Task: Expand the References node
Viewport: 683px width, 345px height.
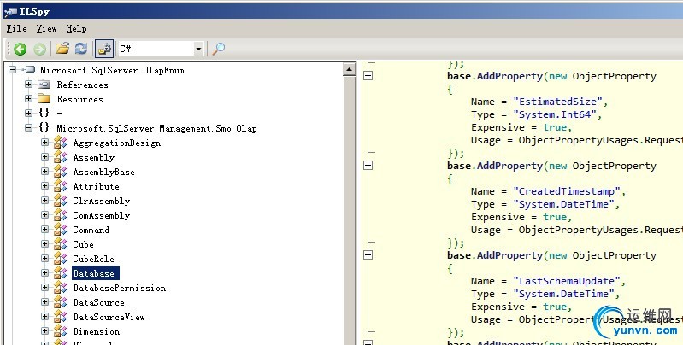Action: pyautogui.click(x=29, y=84)
